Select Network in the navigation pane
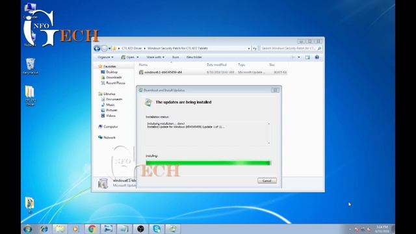The width and height of the screenshot is (416, 234). click(109, 137)
